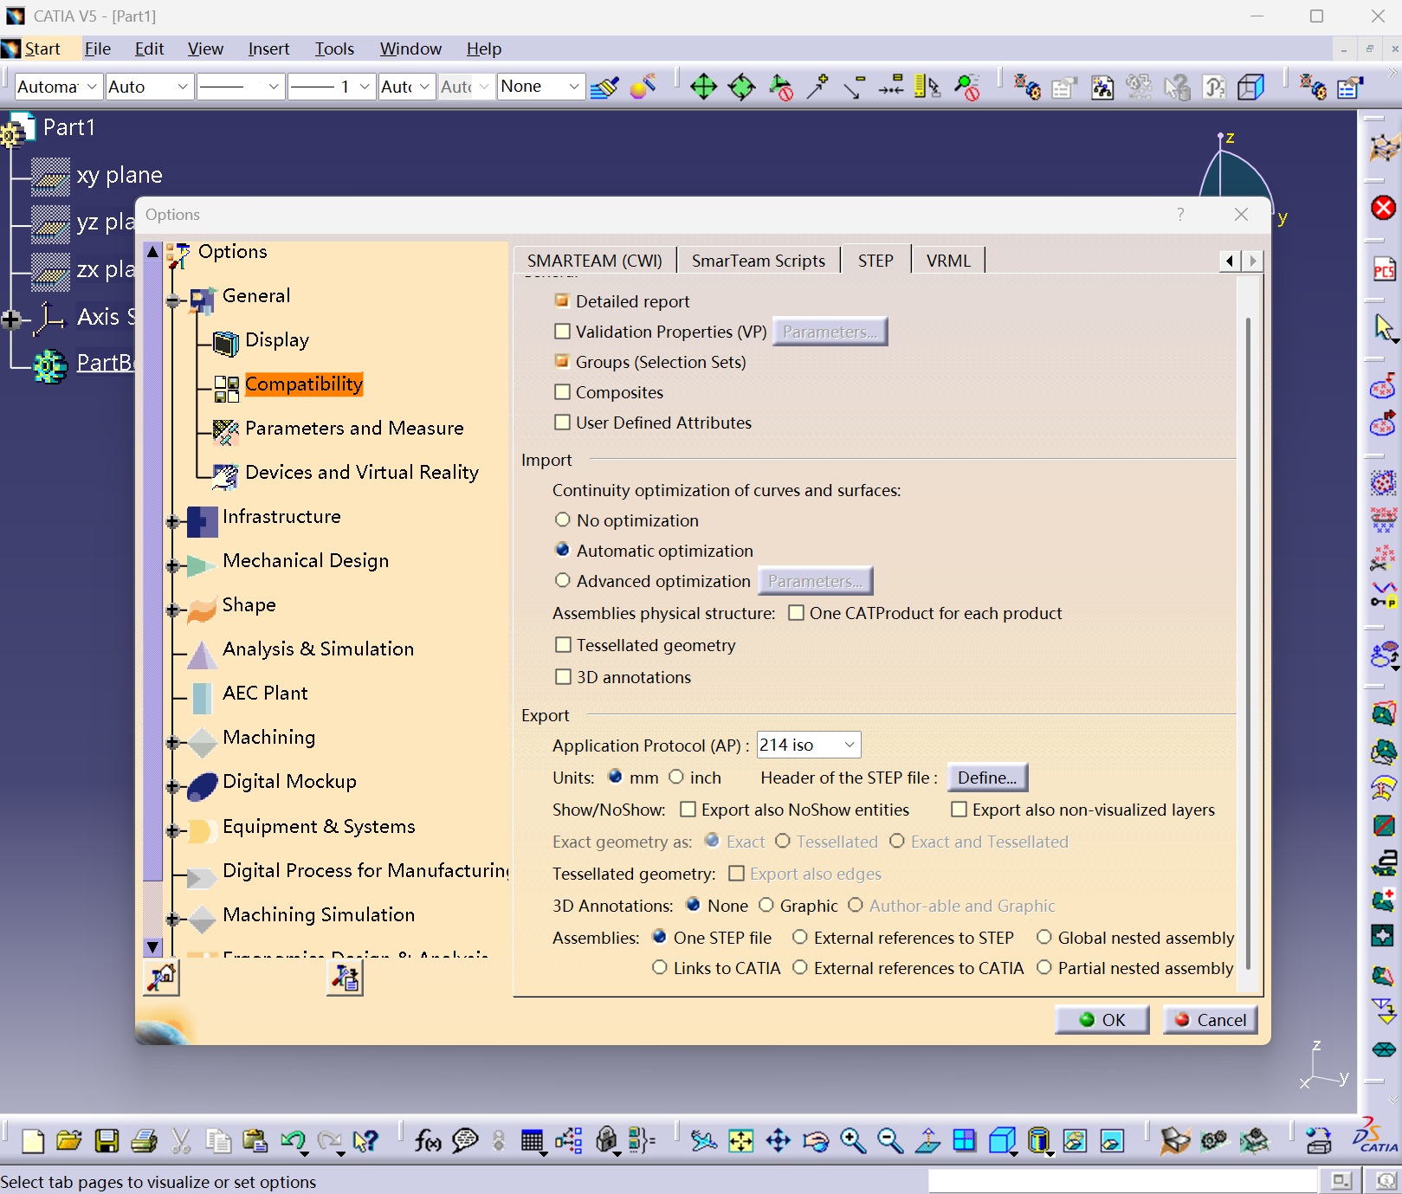Open the Formula f(x) icon
Viewport: 1402px width, 1194px height.
coord(428,1141)
